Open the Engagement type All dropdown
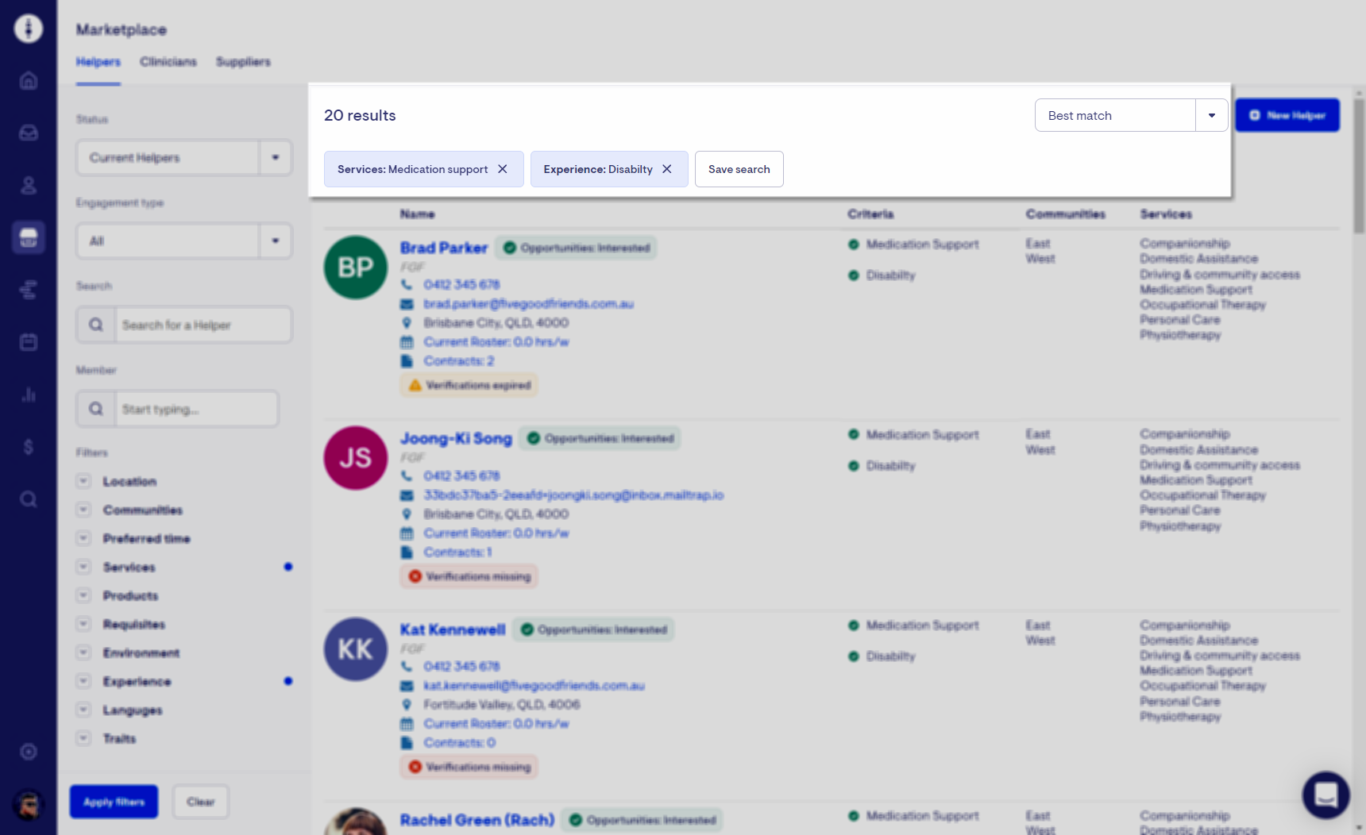Image resolution: width=1366 pixels, height=835 pixels. click(275, 241)
